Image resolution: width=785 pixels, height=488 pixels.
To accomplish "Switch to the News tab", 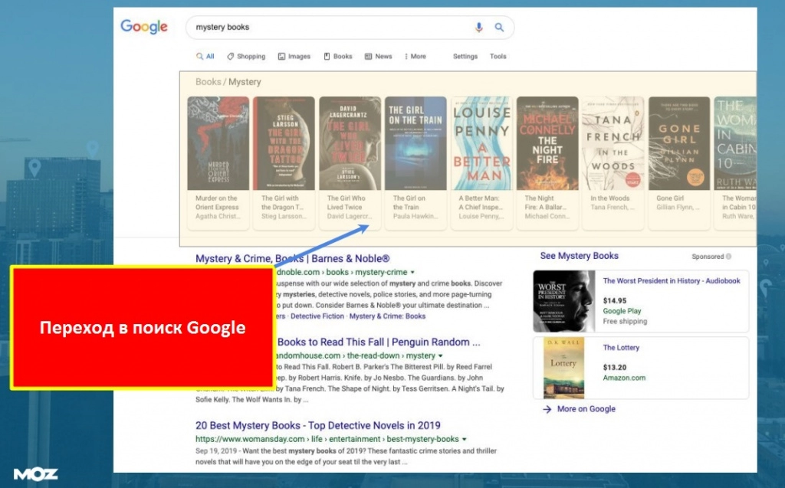I will 379,57.
